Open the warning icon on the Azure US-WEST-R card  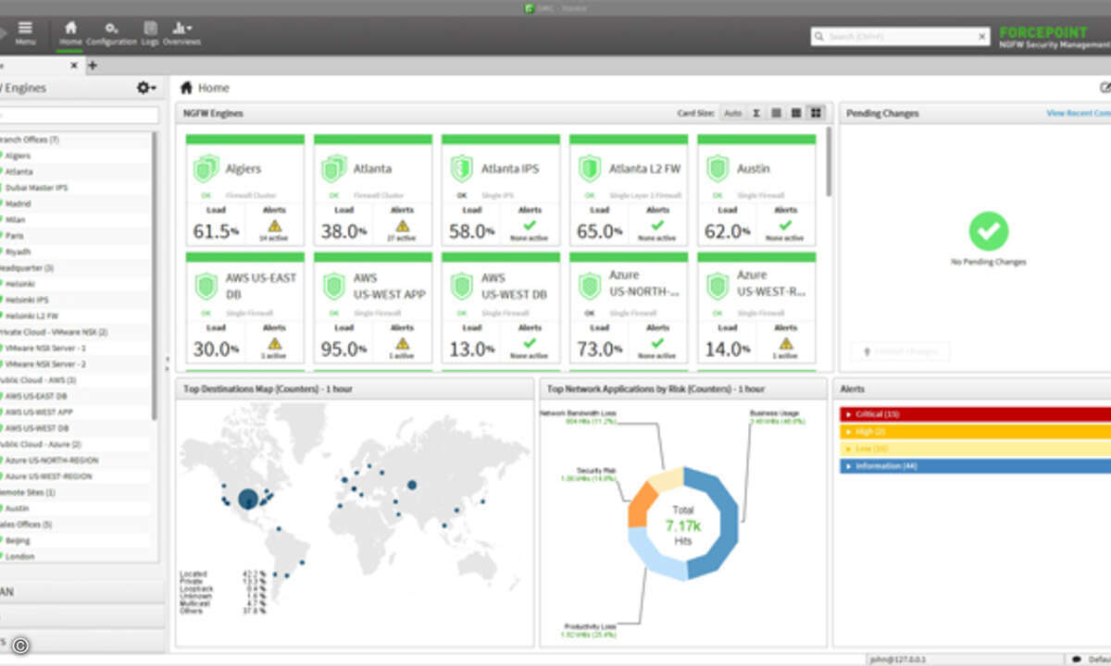[x=785, y=343]
